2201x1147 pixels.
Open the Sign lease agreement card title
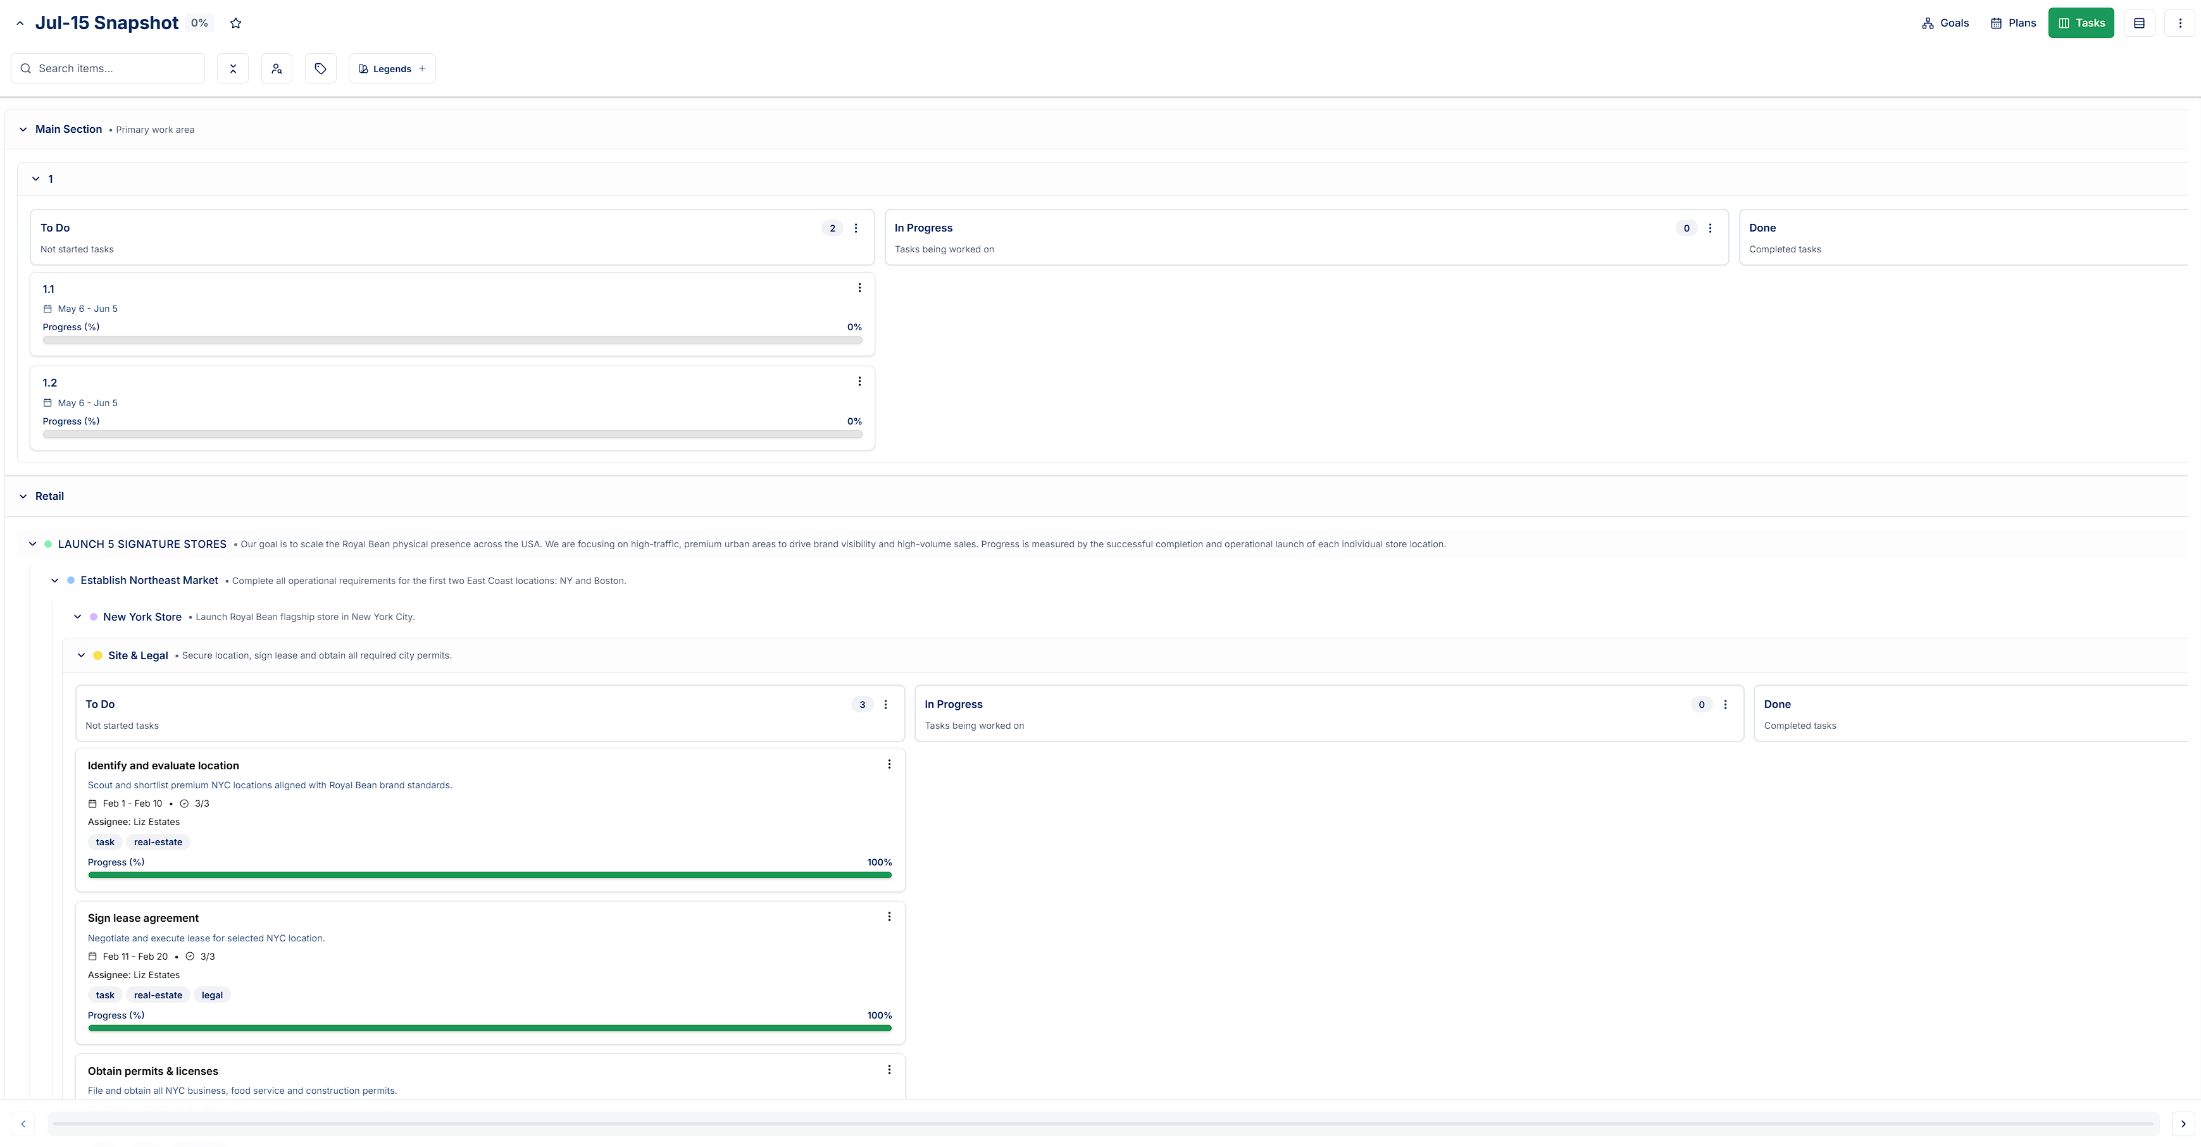click(142, 918)
